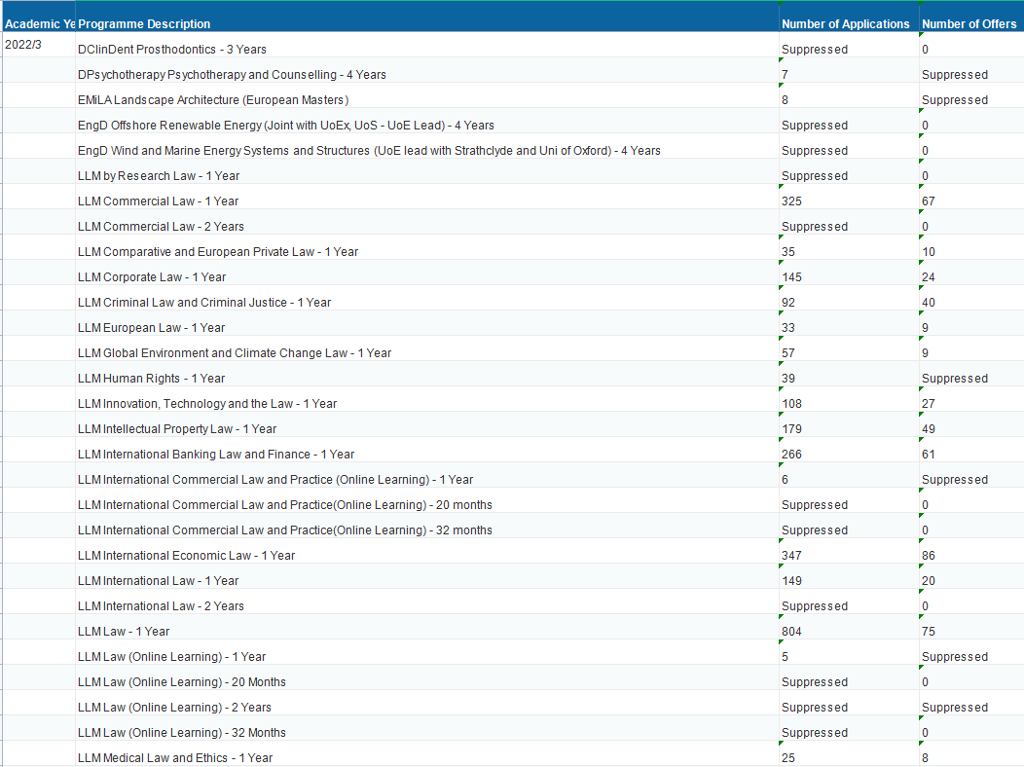Select the applications cell showing 804
Viewport: 1024px width, 767px height.
(x=795, y=632)
